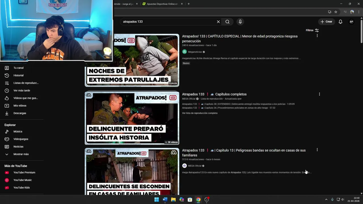This screenshot has height=204, width=363.
Task: Open the Capítulo 13 Peligrosas bandas title
Action: point(244,153)
